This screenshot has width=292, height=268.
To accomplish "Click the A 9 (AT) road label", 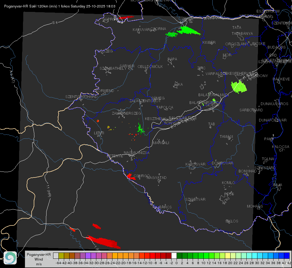I will 12,77.
